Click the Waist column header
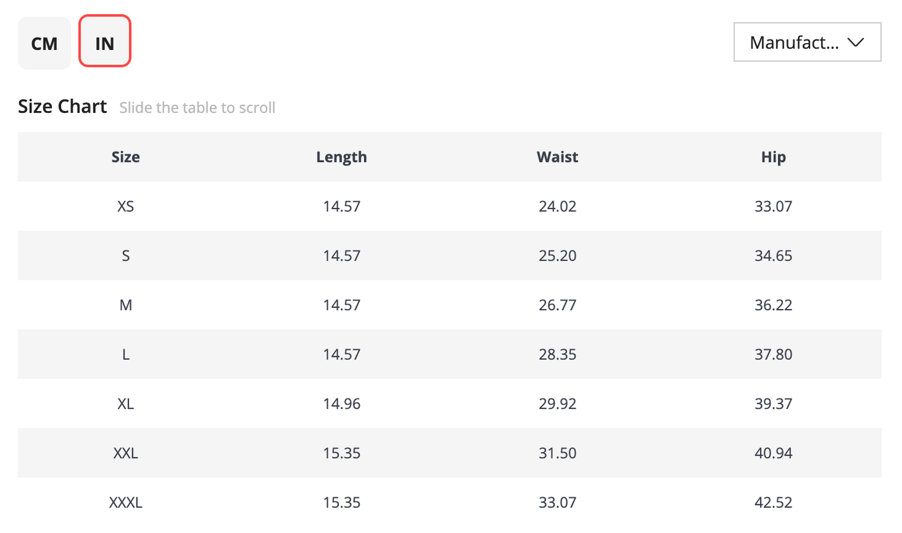902x533 pixels. pos(557,157)
